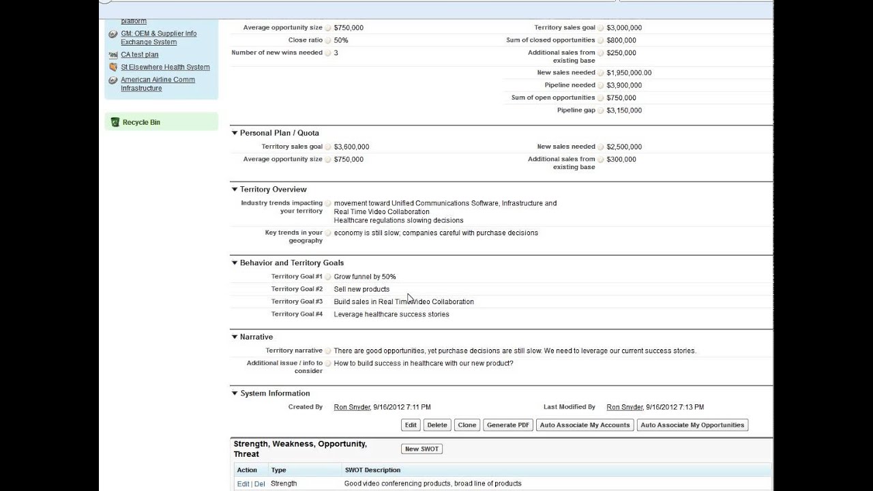873x491 pixels.
Task: Click help icon next to Sum of open opportunities
Action: pyautogui.click(x=601, y=98)
